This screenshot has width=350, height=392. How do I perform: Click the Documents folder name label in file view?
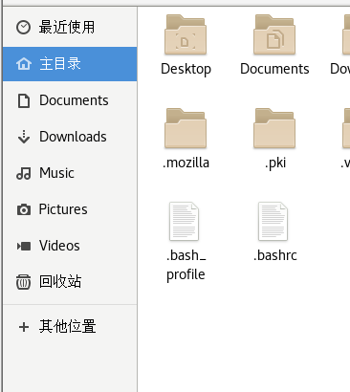(274, 69)
